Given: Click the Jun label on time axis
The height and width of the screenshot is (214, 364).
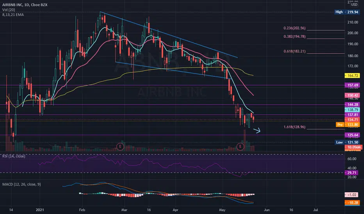Looking at the screenshot, I should point(267,210).
